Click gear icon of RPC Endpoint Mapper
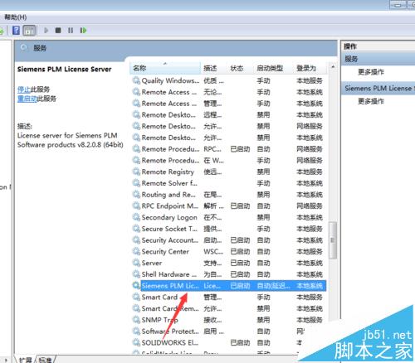415x363 pixels. tap(136, 206)
